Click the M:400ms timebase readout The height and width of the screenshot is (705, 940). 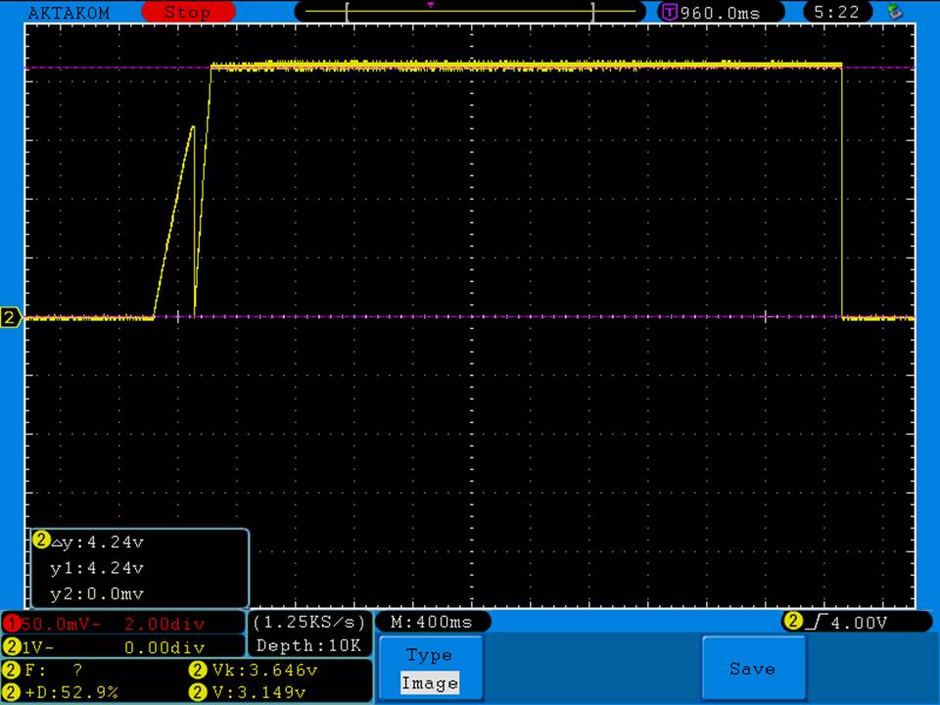point(432,622)
